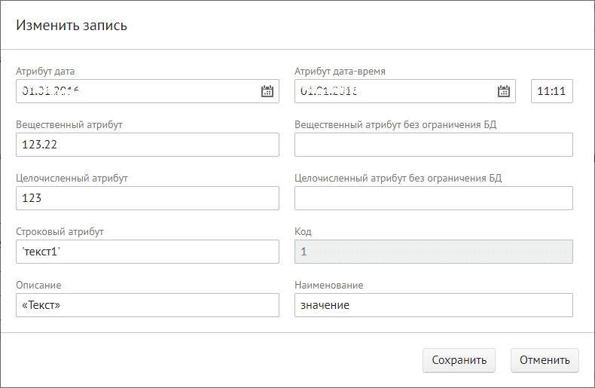Click the Наименование field with значение
The width and height of the screenshot is (595, 388).
(x=433, y=305)
